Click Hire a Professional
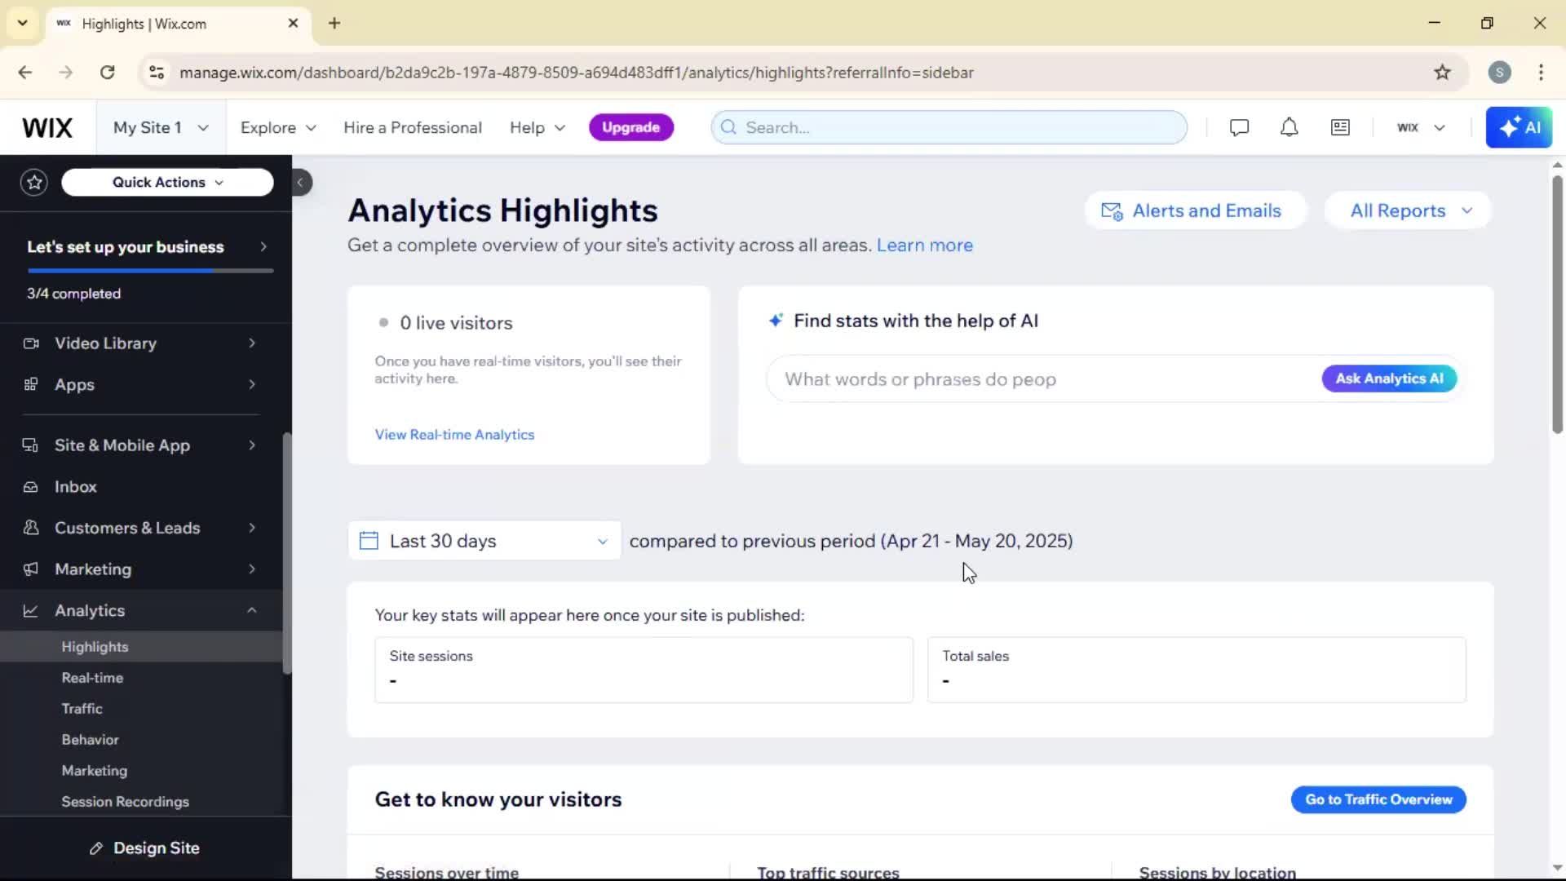Image resolution: width=1566 pixels, height=881 pixels. pyautogui.click(x=413, y=127)
